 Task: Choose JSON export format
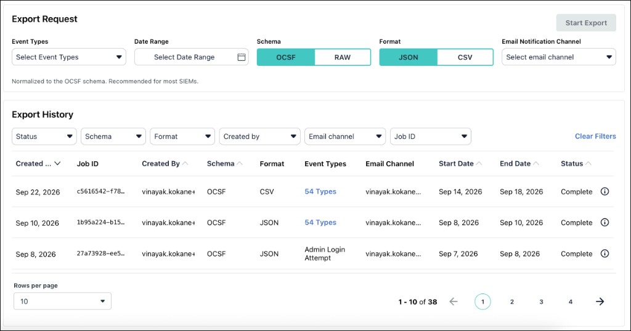click(408, 57)
